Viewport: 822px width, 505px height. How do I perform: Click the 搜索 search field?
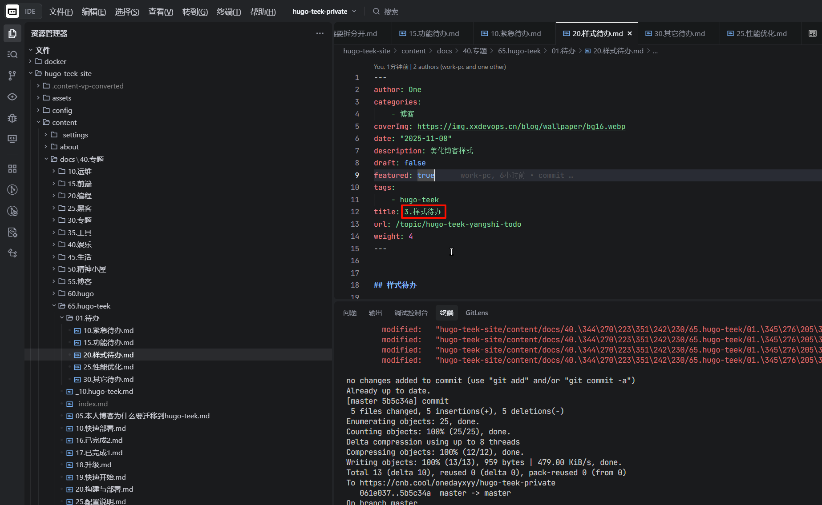(391, 12)
